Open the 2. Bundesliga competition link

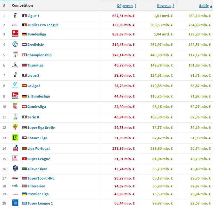pos(38,96)
